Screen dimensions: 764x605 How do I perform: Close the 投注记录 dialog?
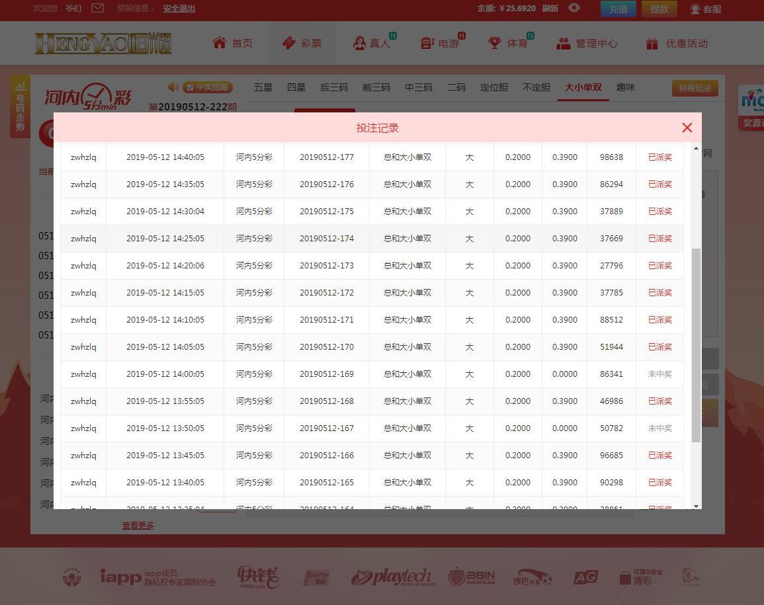point(687,128)
